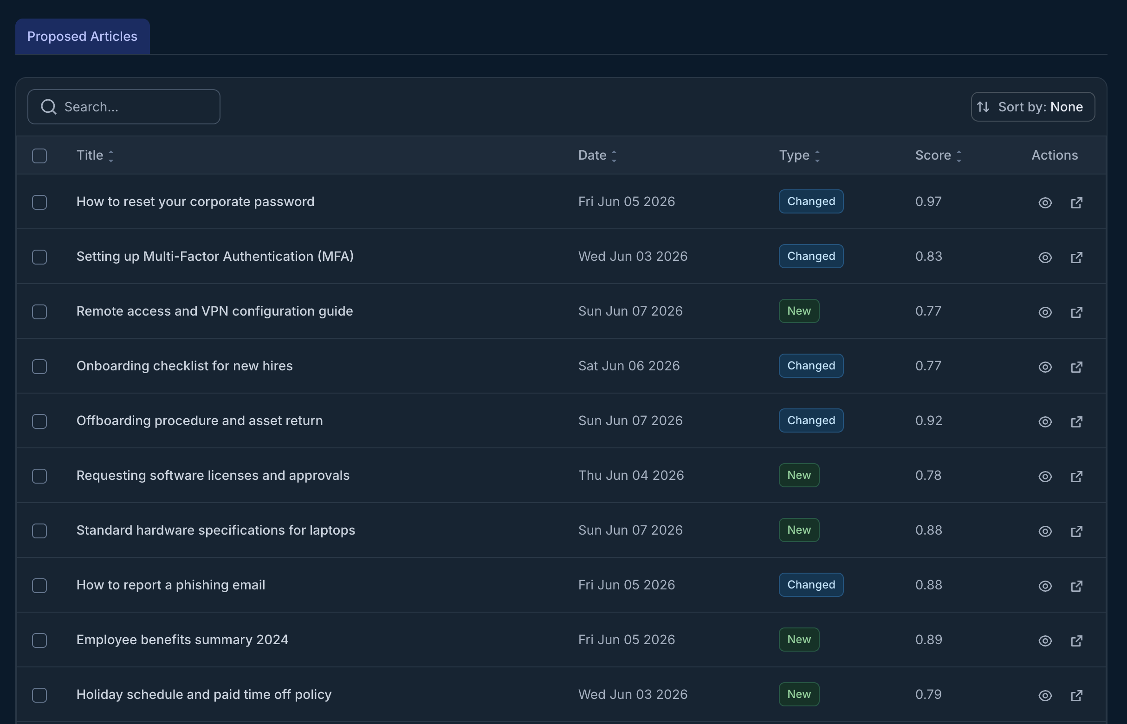Open corporate password article in new window

click(x=1076, y=203)
